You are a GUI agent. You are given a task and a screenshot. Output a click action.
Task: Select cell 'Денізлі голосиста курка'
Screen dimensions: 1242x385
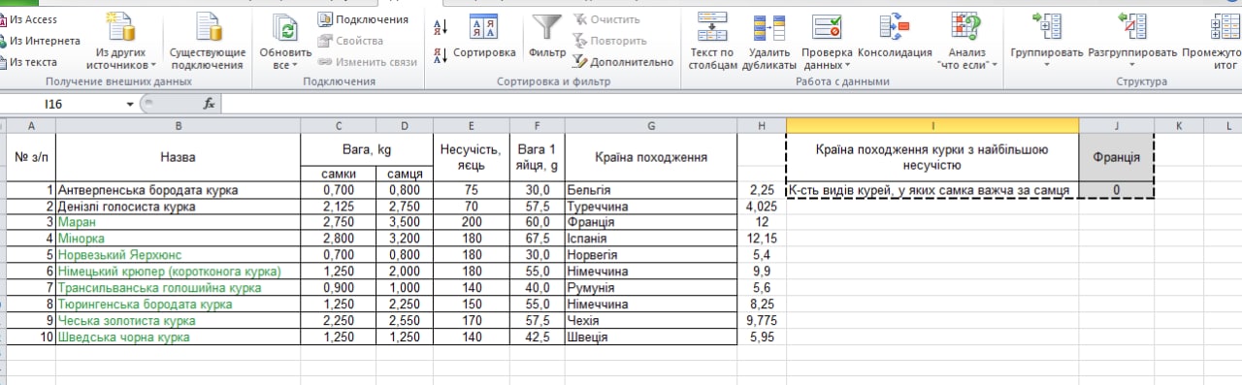tap(178, 207)
